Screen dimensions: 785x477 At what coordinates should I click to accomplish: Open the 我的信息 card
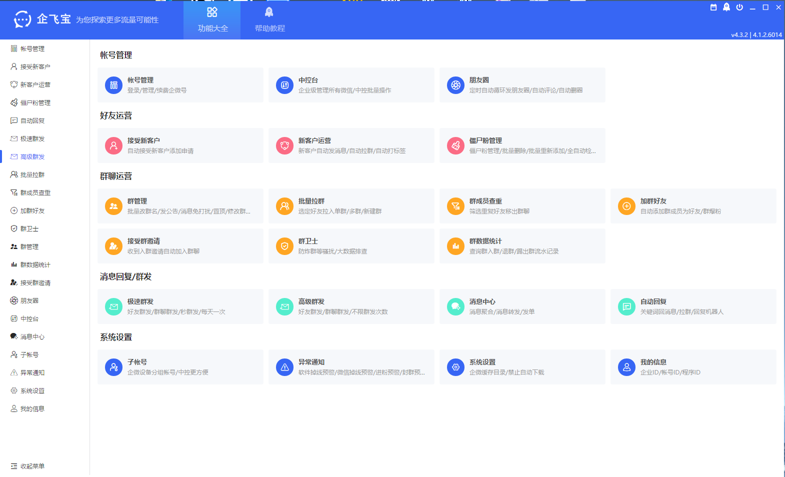pyautogui.click(x=693, y=367)
